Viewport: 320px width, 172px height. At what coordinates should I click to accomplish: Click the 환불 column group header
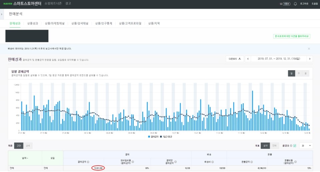tap(270, 155)
